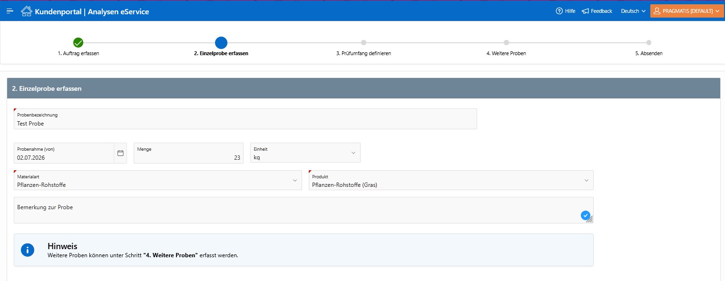The width and height of the screenshot is (725, 281).
Task: Open the PRAGMATIS [DEFAULT] user menu
Action: [x=687, y=11]
